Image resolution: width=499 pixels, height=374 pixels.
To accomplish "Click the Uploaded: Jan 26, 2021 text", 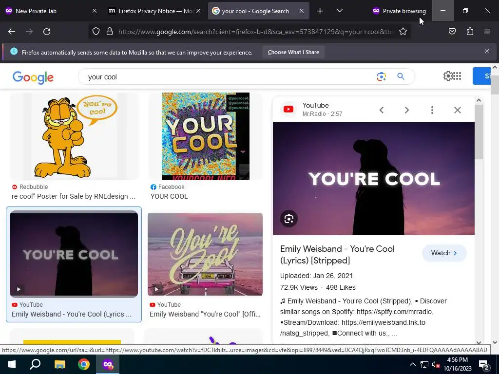I will click(x=316, y=276).
